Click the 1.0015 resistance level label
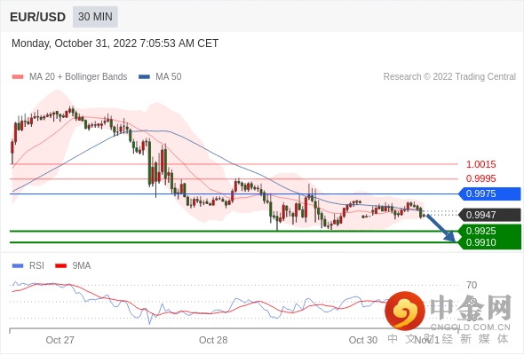The image size is (524, 355). [x=480, y=164]
